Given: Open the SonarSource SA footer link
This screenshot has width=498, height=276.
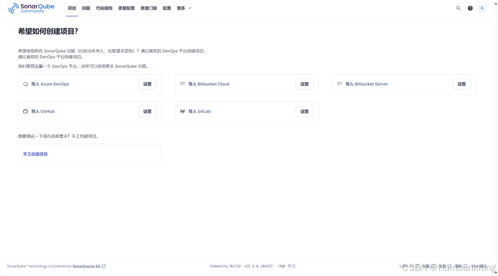Looking at the screenshot, I should (86, 266).
